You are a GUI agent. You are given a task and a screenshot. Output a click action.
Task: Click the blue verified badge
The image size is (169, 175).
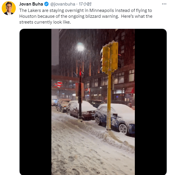click(46, 4)
